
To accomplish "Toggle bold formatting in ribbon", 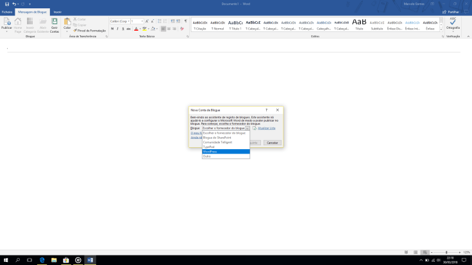I will pyautogui.click(x=112, y=29).
